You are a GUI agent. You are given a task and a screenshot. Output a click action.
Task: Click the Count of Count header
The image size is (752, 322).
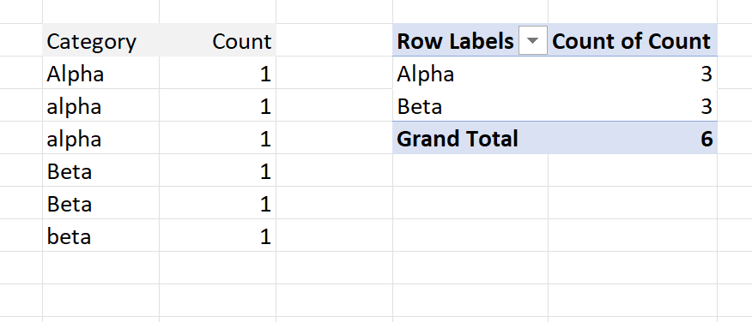(x=632, y=41)
